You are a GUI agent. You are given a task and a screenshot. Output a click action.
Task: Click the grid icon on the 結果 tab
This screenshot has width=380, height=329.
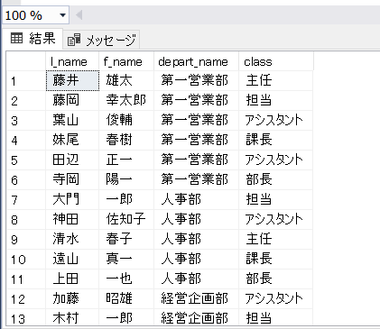pos(16,39)
